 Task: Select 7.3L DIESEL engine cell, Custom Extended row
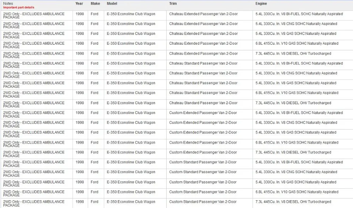pyautogui.click(x=293, y=152)
